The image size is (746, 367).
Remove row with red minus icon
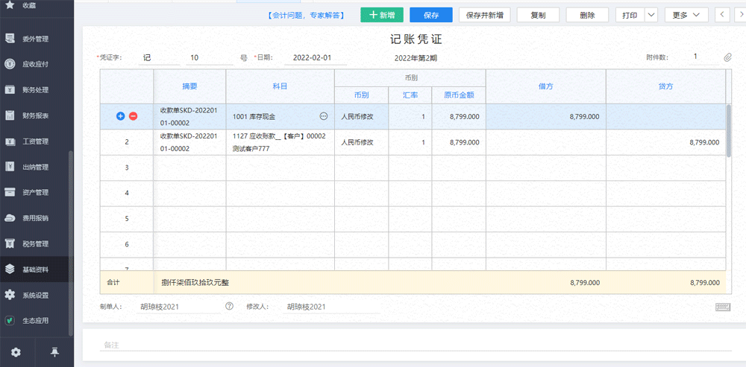(134, 116)
